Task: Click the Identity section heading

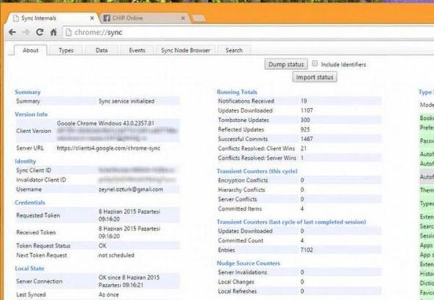Action: click(25, 161)
